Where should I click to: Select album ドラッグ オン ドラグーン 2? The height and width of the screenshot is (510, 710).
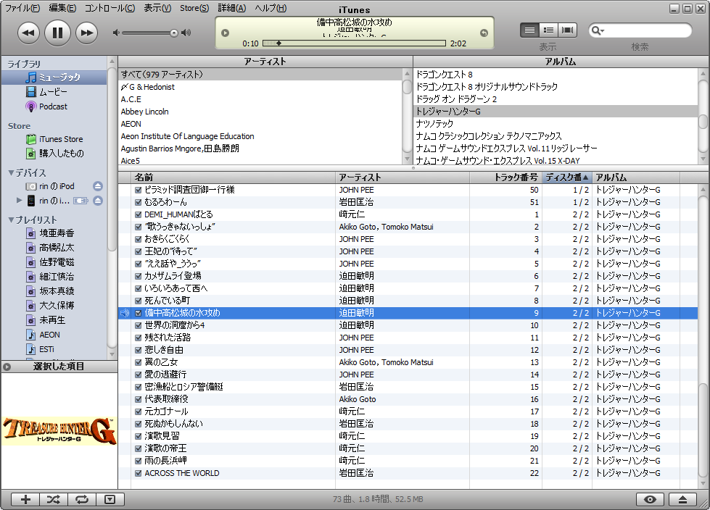[556, 99]
